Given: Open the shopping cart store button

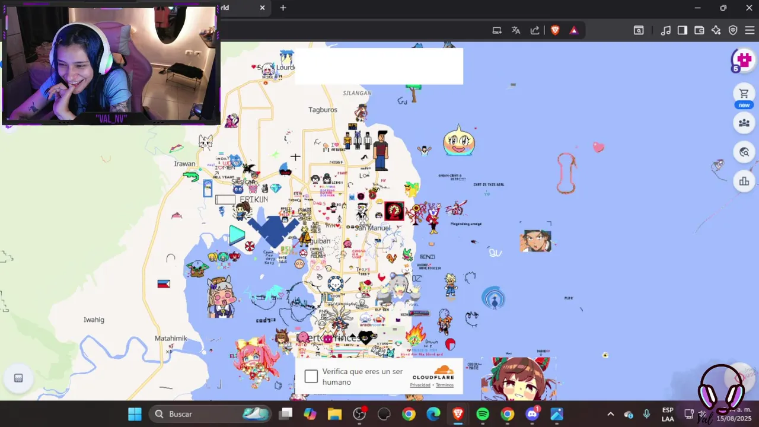Looking at the screenshot, I should 744,94.
